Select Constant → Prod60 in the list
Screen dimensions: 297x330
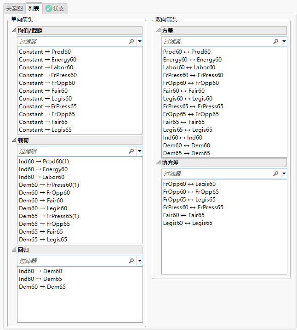pyautogui.click(x=45, y=52)
